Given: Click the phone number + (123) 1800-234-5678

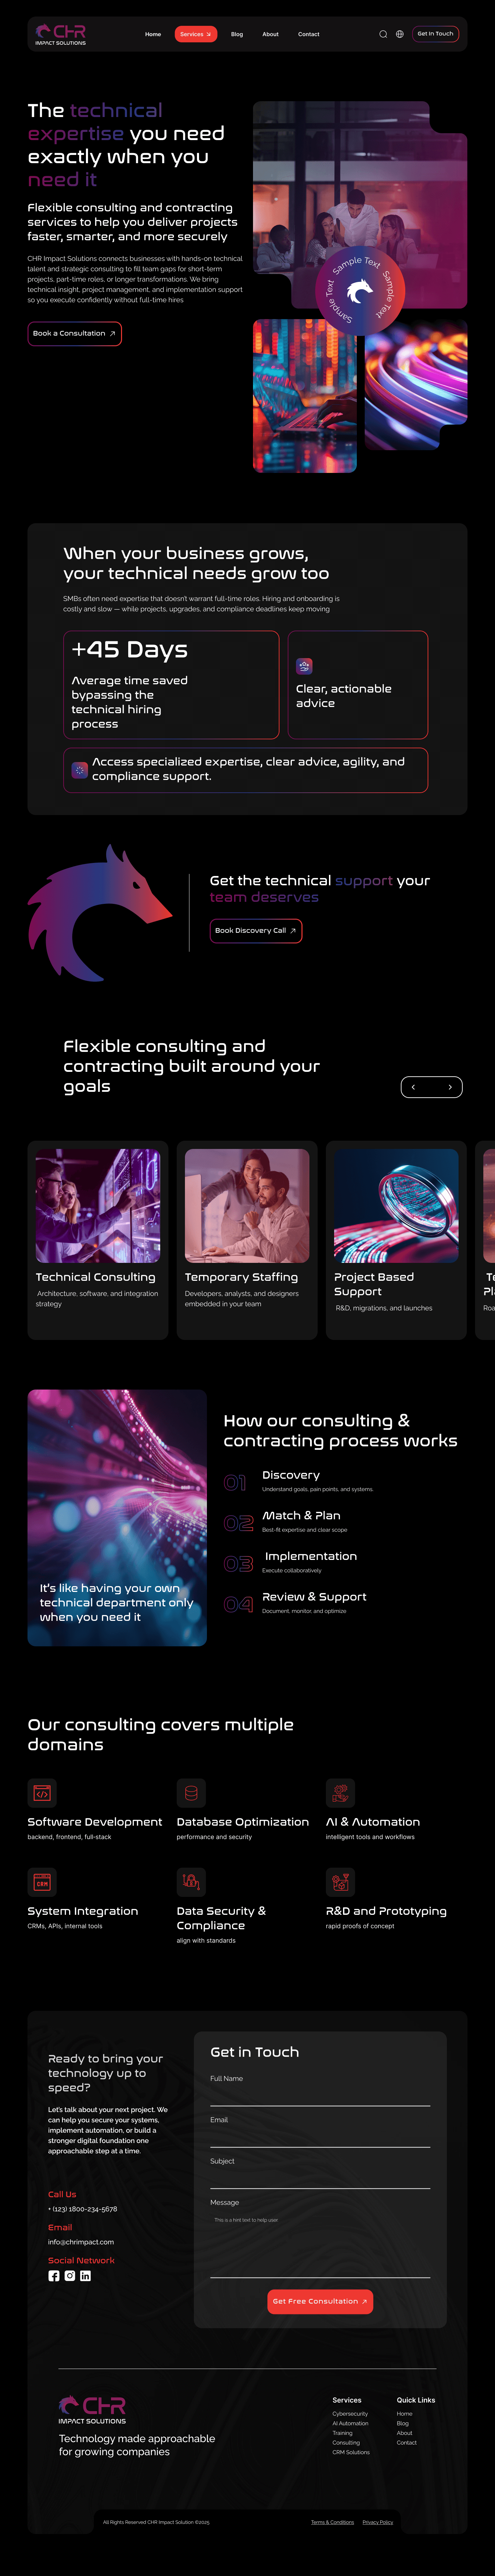Looking at the screenshot, I should click(83, 2209).
